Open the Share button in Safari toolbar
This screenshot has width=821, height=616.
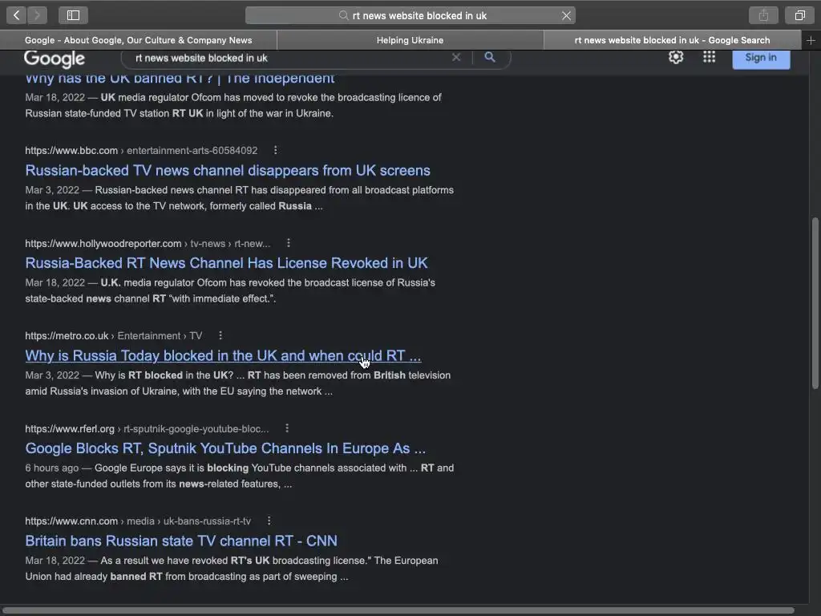tap(763, 15)
